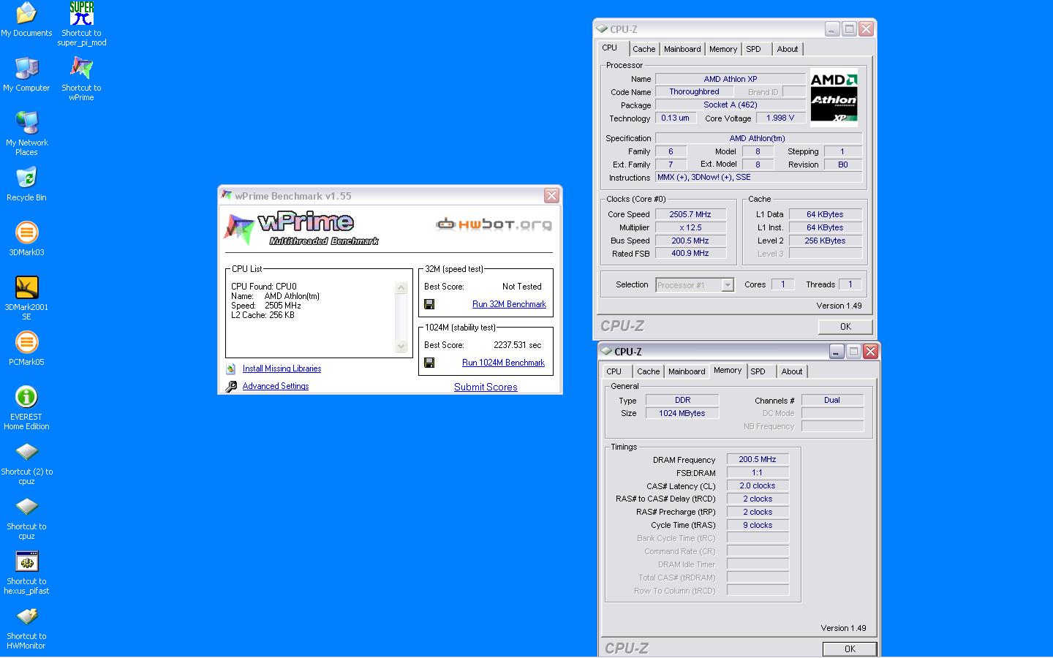Click the Advanced Settings wrench icon

click(x=231, y=386)
